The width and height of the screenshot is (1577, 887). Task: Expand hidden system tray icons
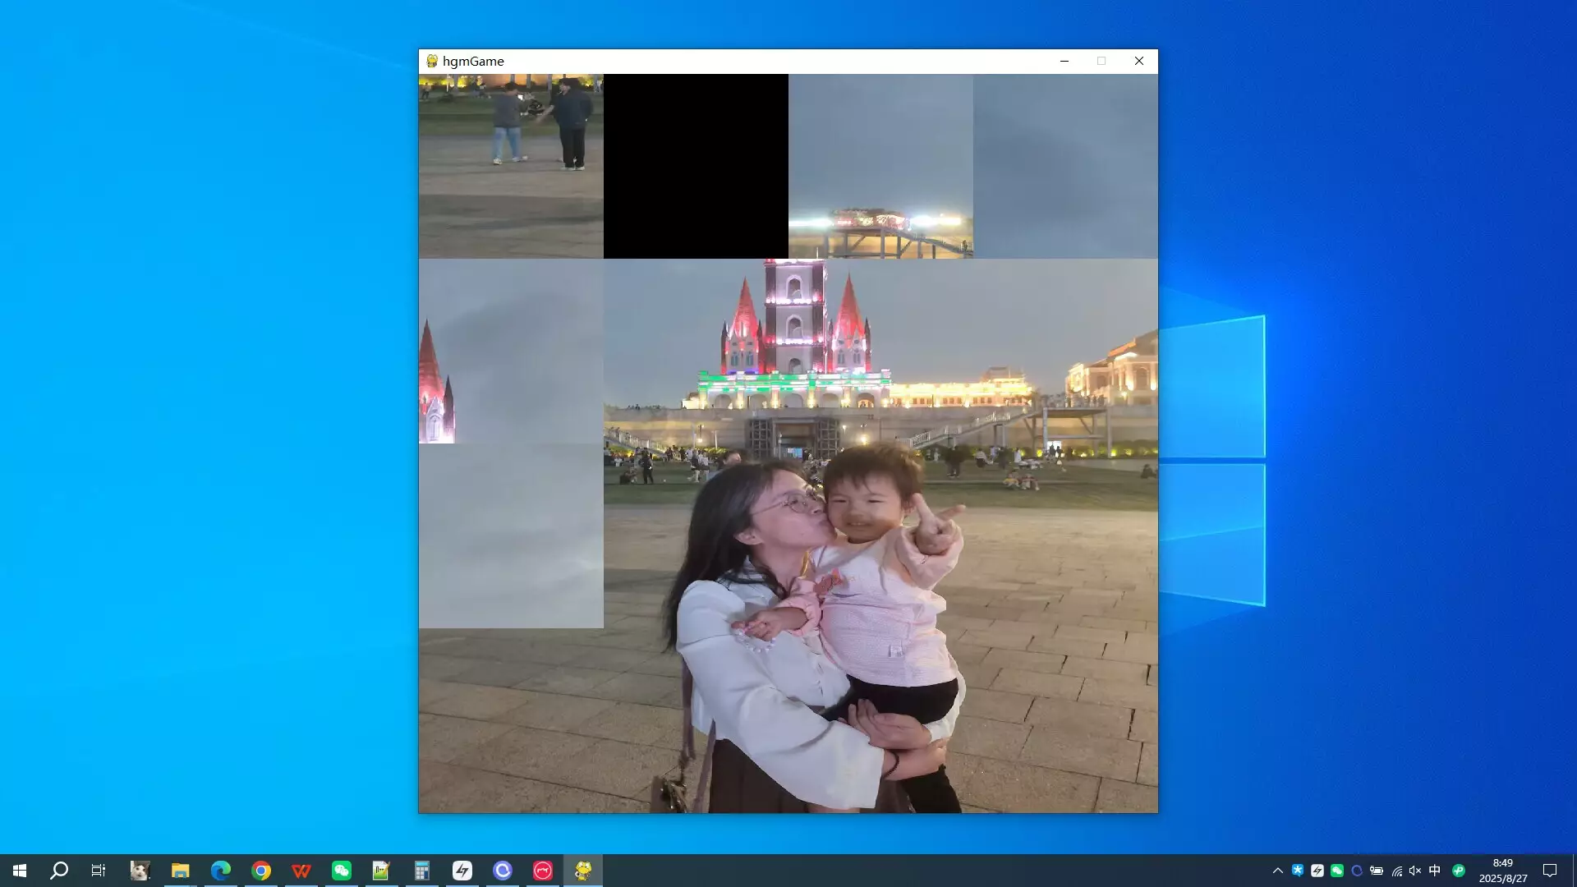tap(1278, 871)
